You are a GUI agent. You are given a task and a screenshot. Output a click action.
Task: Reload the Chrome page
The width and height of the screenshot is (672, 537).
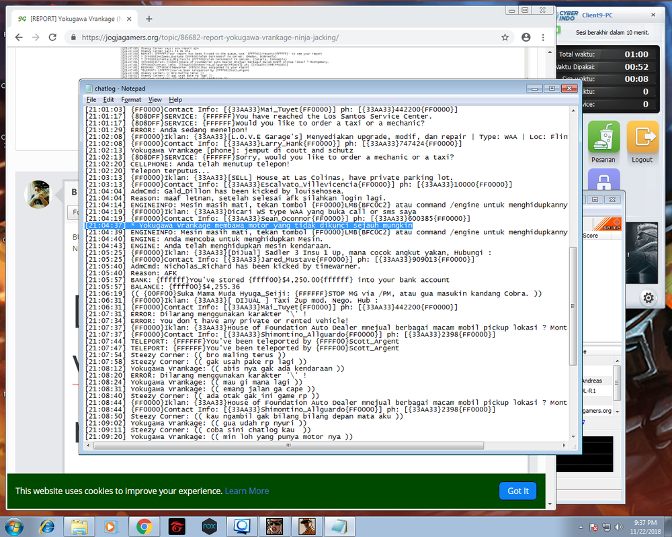tap(52, 38)
